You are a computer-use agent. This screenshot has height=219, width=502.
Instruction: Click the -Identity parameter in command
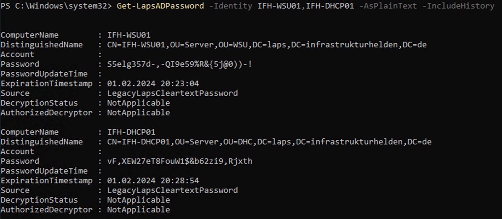[230, 6]
